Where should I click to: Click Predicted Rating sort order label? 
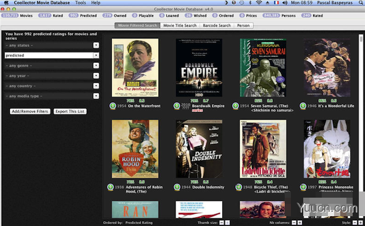coord(139,222)
